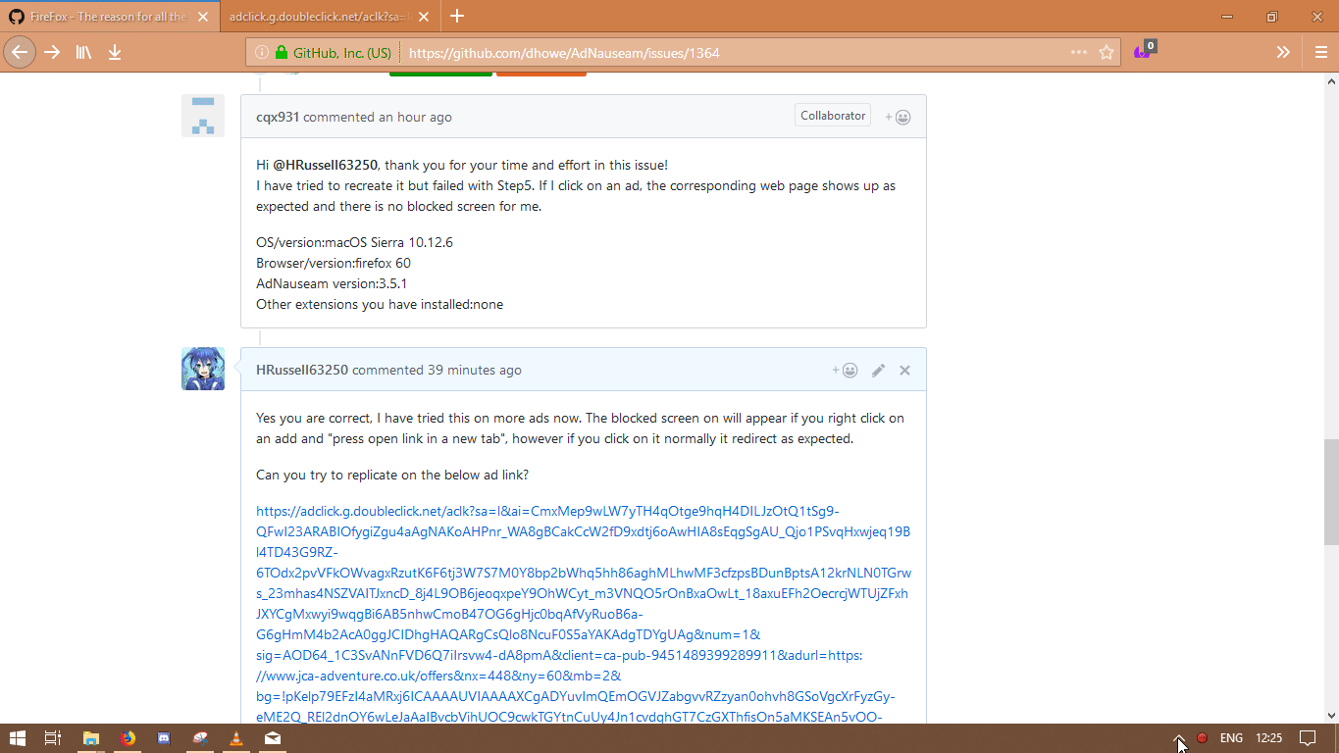Open the Downloads arrow icon
This screenshot has width=1339, height=753.
point(115,52)
